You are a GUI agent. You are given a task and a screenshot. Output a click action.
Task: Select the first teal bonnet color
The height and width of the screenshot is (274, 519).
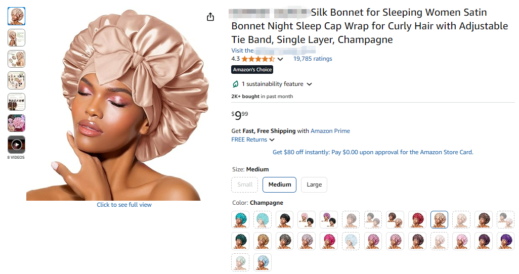coord(240,219)
